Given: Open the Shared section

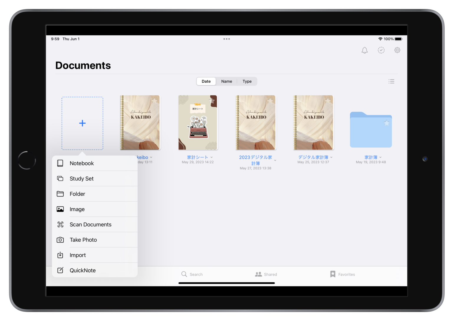Looking at the screenshot, I should (266, 274).
